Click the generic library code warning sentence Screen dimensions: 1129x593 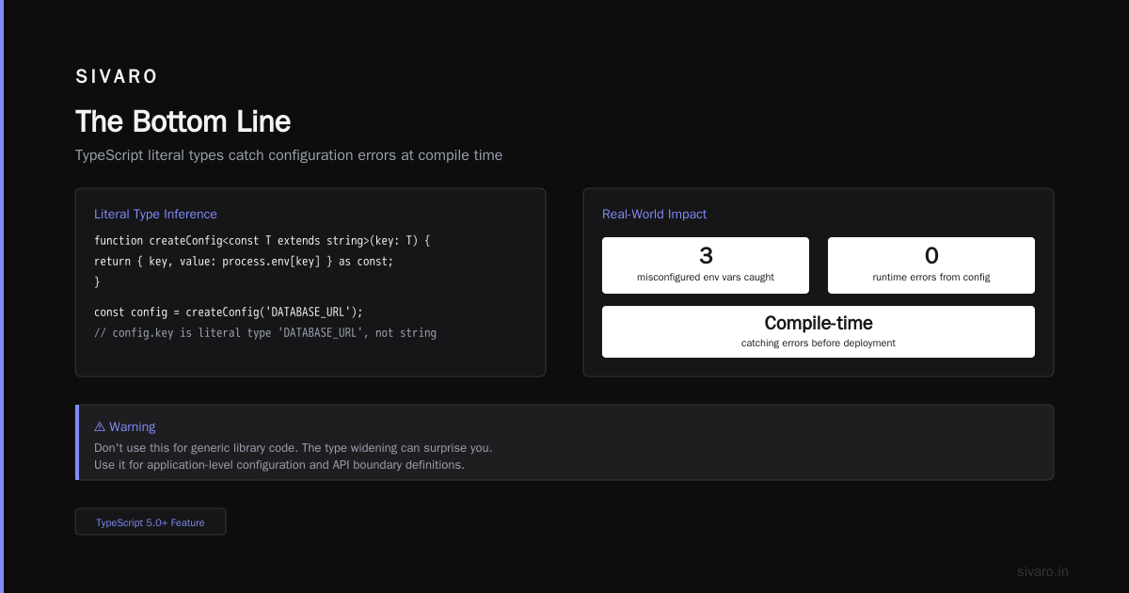click(x=293, y=448)
